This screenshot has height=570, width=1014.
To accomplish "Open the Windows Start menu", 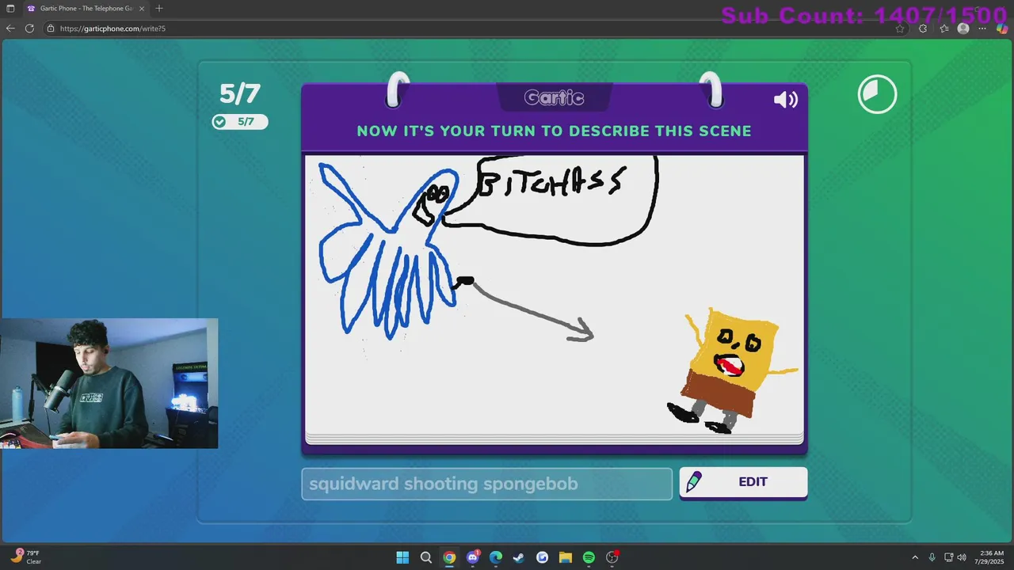I will pos(402,557).
